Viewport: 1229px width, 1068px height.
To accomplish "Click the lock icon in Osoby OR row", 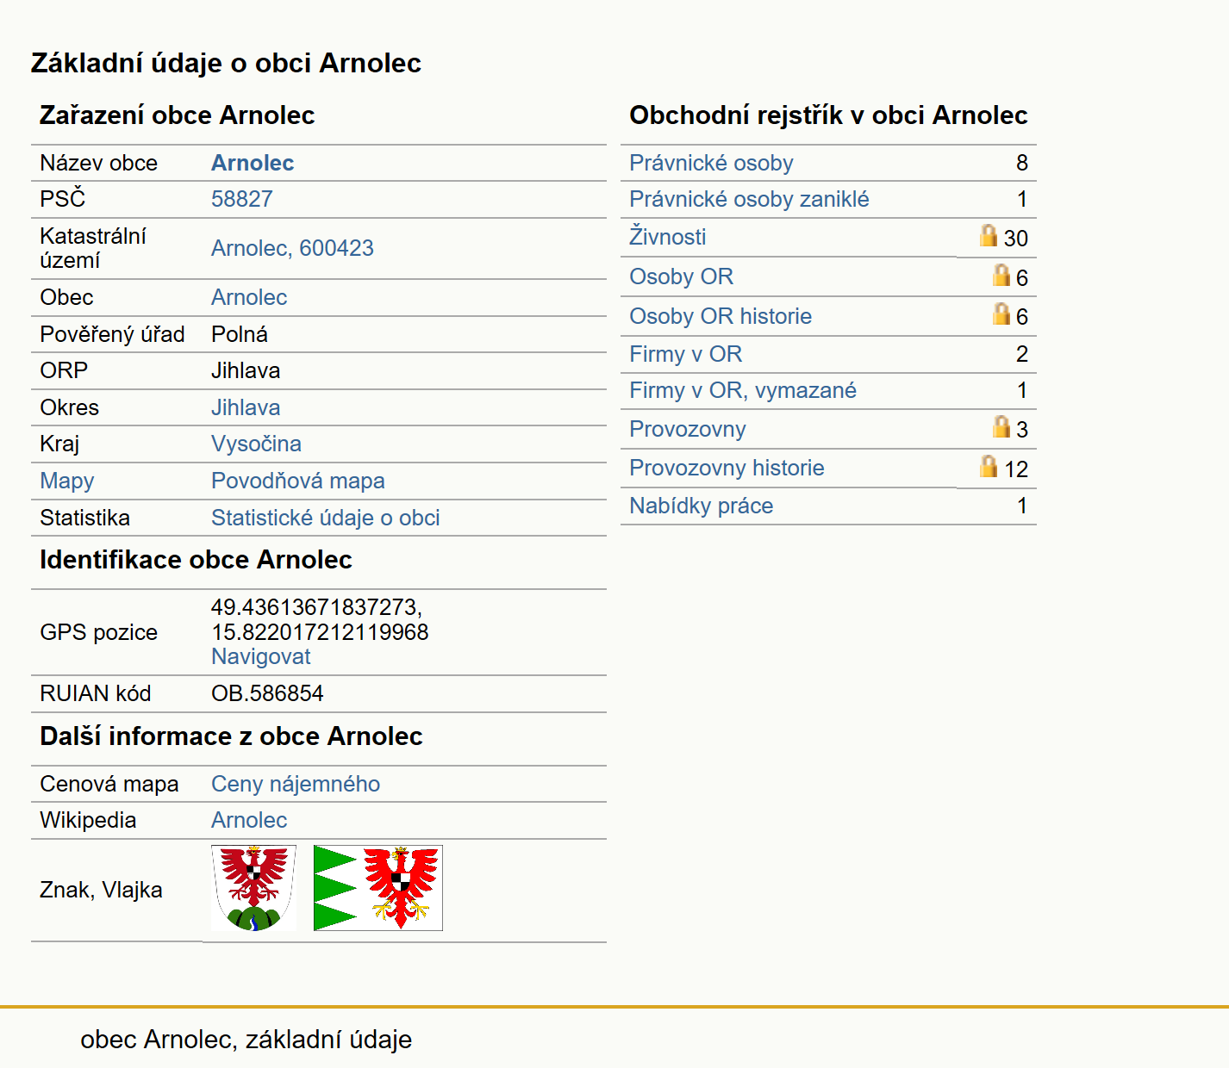I will click(1001, 275).
